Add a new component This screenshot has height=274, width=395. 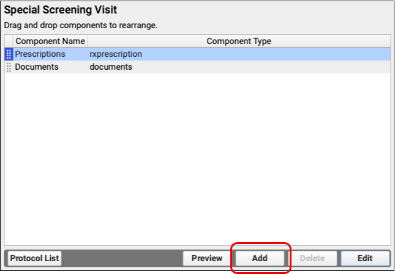[x=260, y=258]
